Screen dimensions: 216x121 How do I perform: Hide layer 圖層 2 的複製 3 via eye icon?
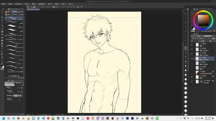tap(192, 49)
